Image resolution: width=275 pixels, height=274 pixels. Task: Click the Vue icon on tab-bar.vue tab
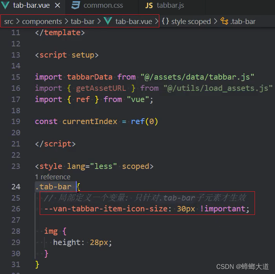(x=5, y=5)
